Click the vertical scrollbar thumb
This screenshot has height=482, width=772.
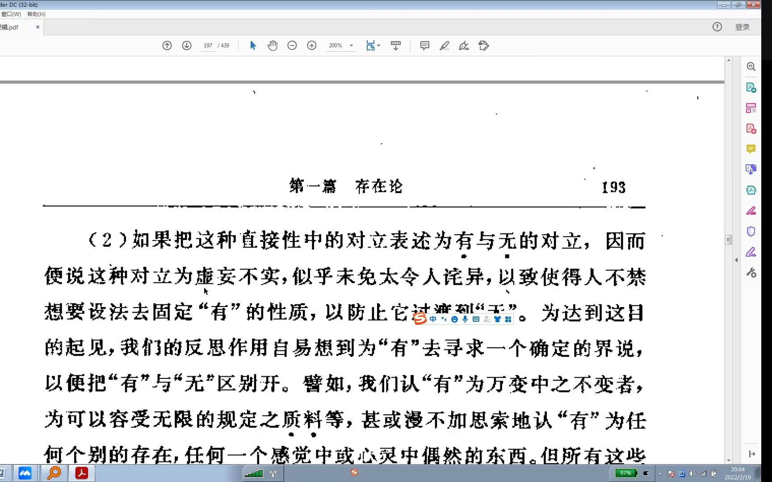tap(728, 240)
